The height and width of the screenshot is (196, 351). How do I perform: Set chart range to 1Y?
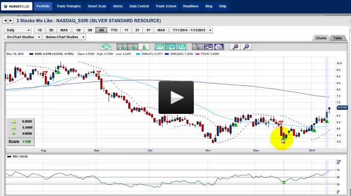[127, 30]
